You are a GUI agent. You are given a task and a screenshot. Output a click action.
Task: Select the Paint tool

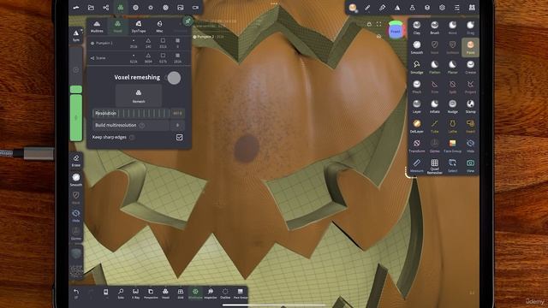coord(470,47)
